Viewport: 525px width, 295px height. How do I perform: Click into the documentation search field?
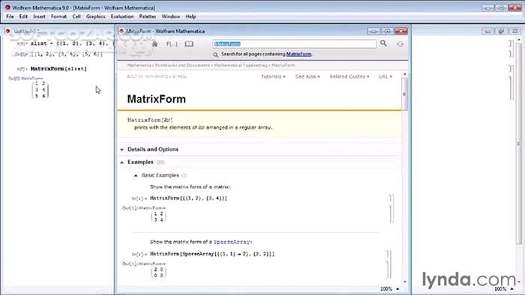294,43
